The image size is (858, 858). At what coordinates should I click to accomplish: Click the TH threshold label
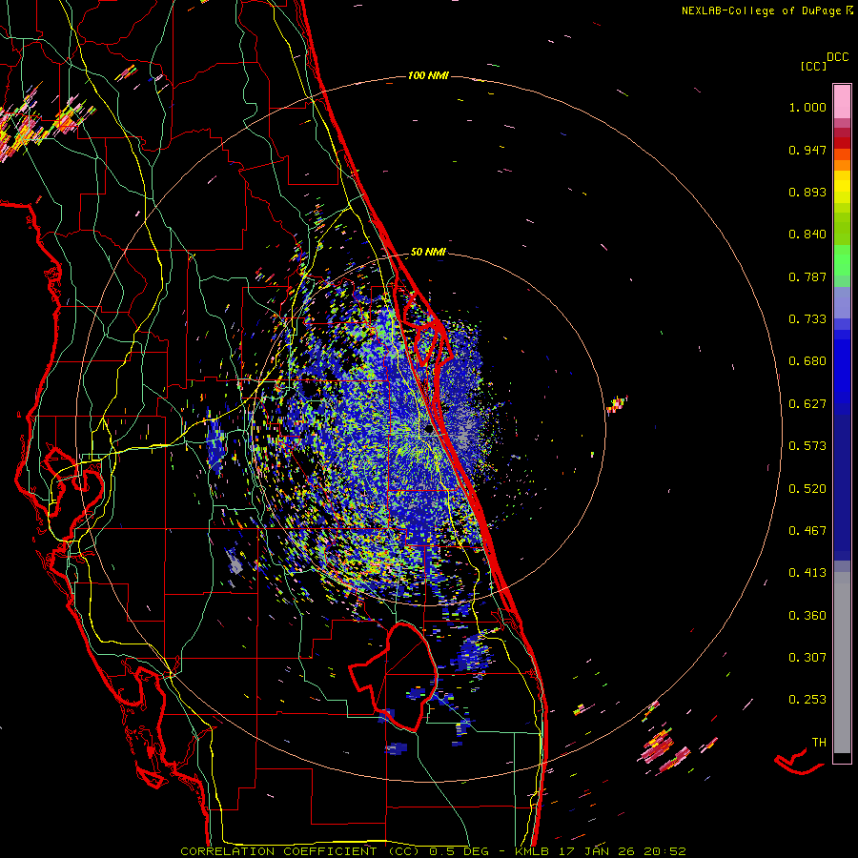tap(819, 743)
